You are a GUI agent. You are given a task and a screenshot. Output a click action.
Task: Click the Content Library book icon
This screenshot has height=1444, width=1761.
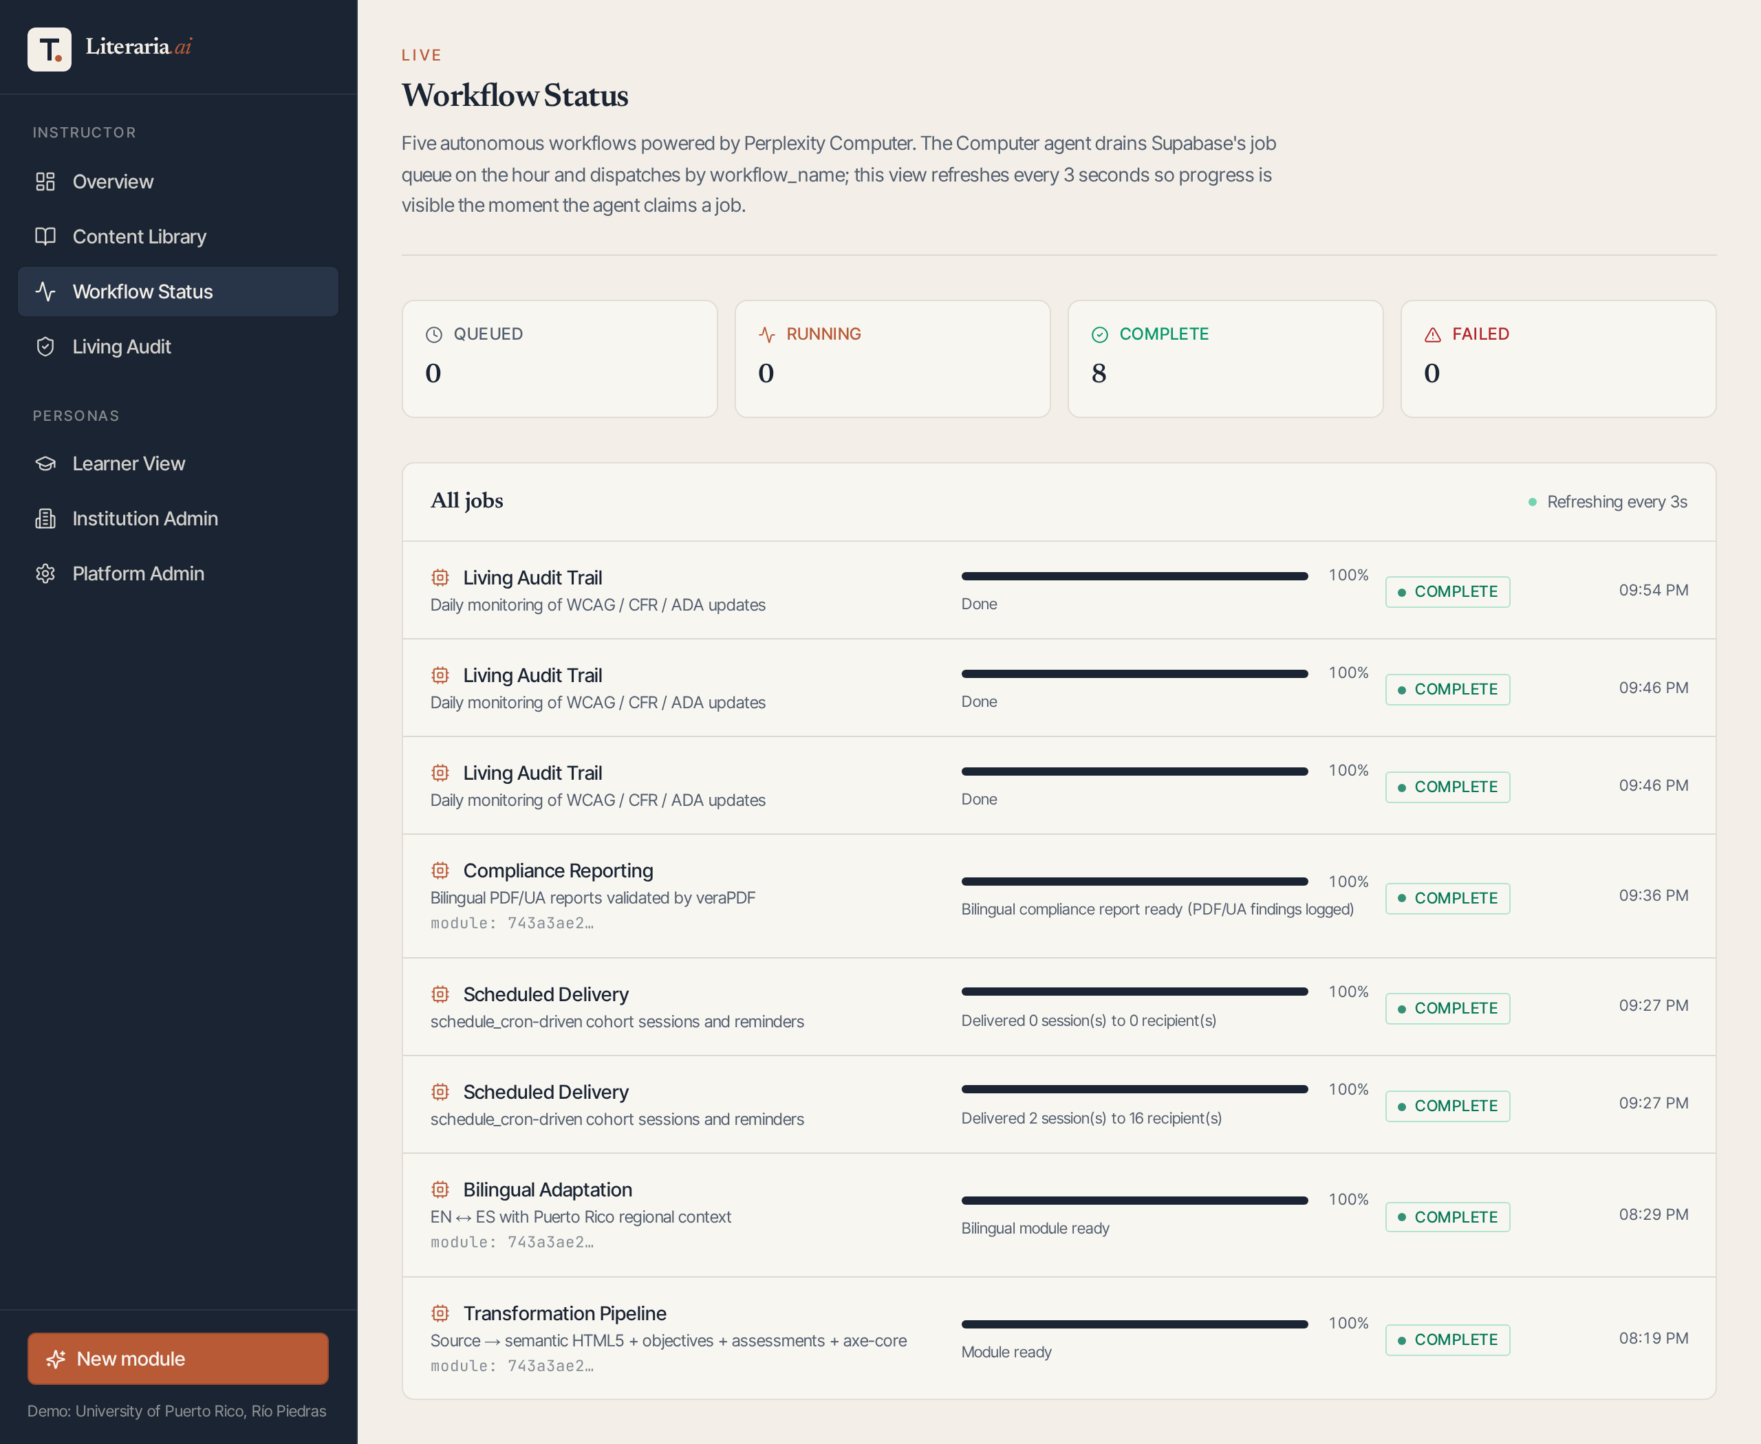point(46,237)
